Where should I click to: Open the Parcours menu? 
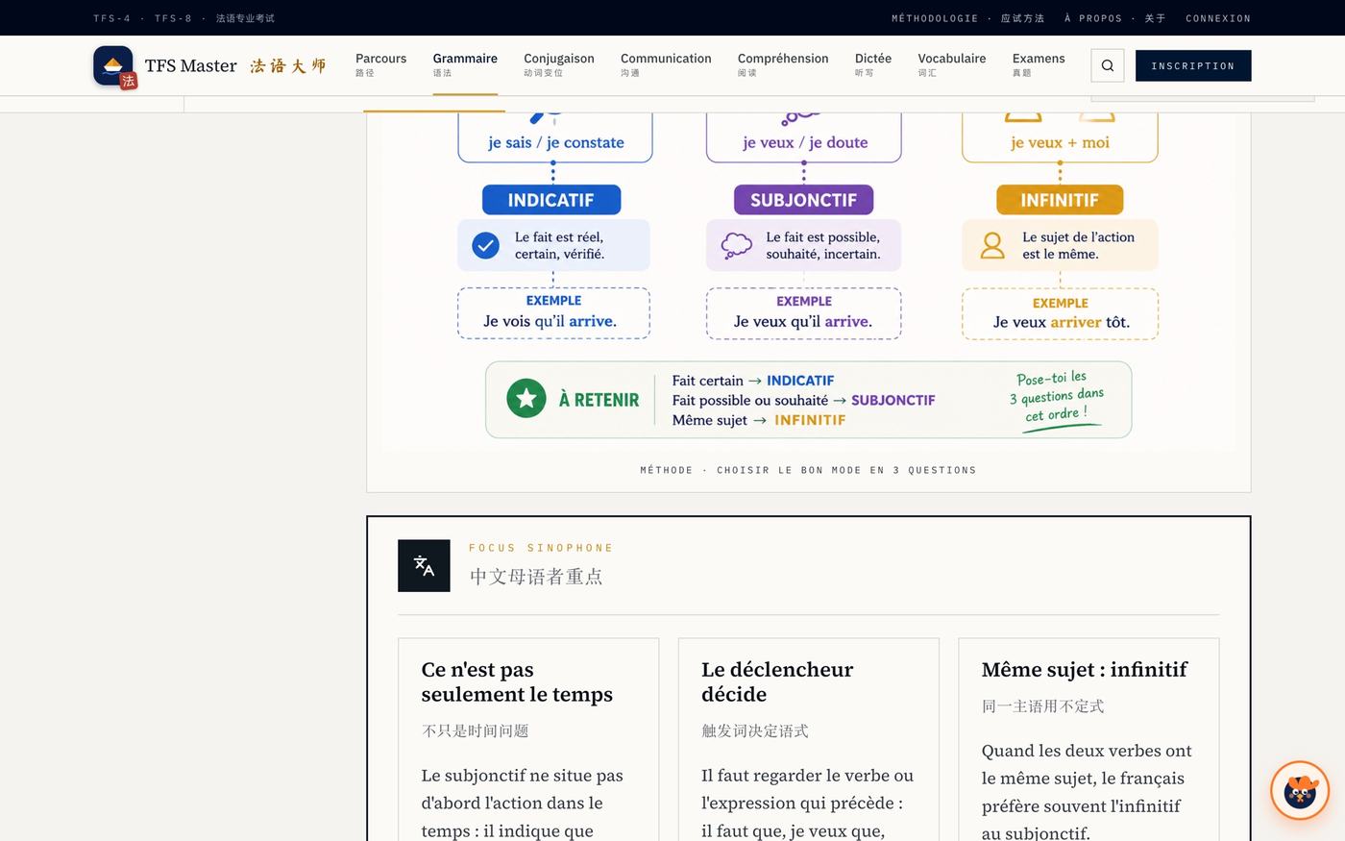pos(380,64)
